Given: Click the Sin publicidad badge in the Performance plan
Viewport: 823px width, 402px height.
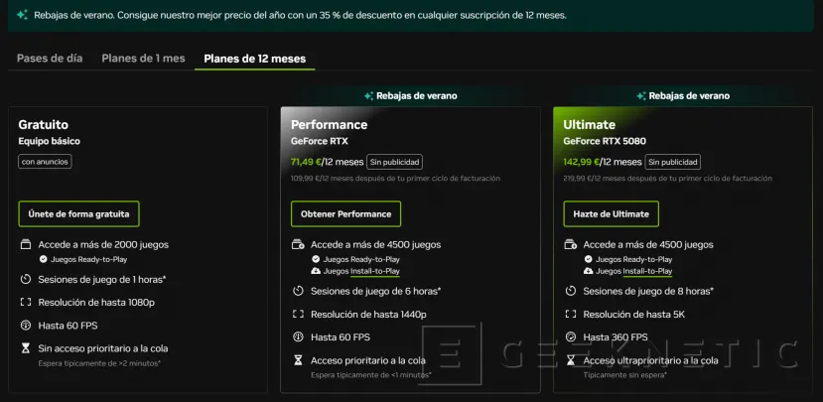Looking at the screenshot, I should [395, 162].
